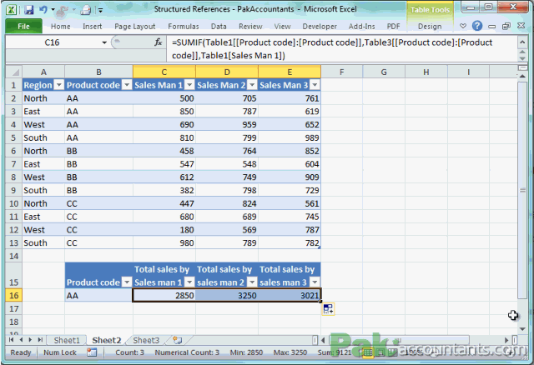Screen dimensions: 534x365
Task: Minimize the ribbon with the caret icon
Action: (463, 26)
